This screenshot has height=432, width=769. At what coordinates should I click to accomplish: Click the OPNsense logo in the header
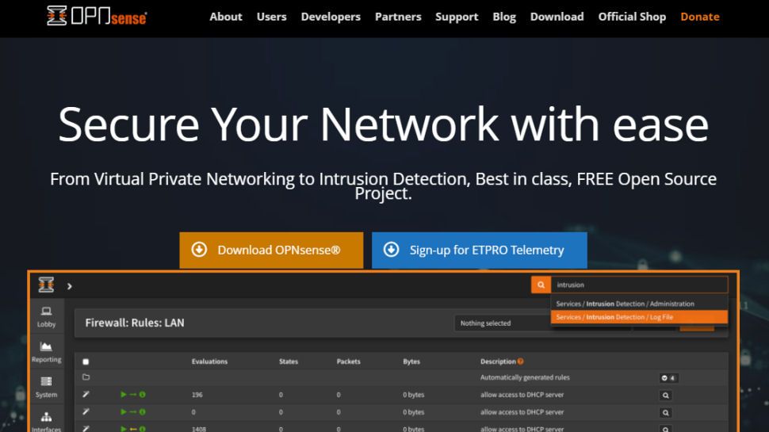click(97, 16)
